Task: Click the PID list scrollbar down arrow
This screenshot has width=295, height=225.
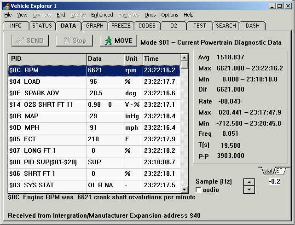Action: pyautogui.click(x=185, y=190)
